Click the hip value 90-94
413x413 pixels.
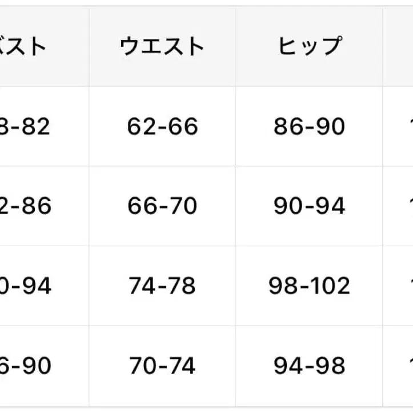pos(309,206)
